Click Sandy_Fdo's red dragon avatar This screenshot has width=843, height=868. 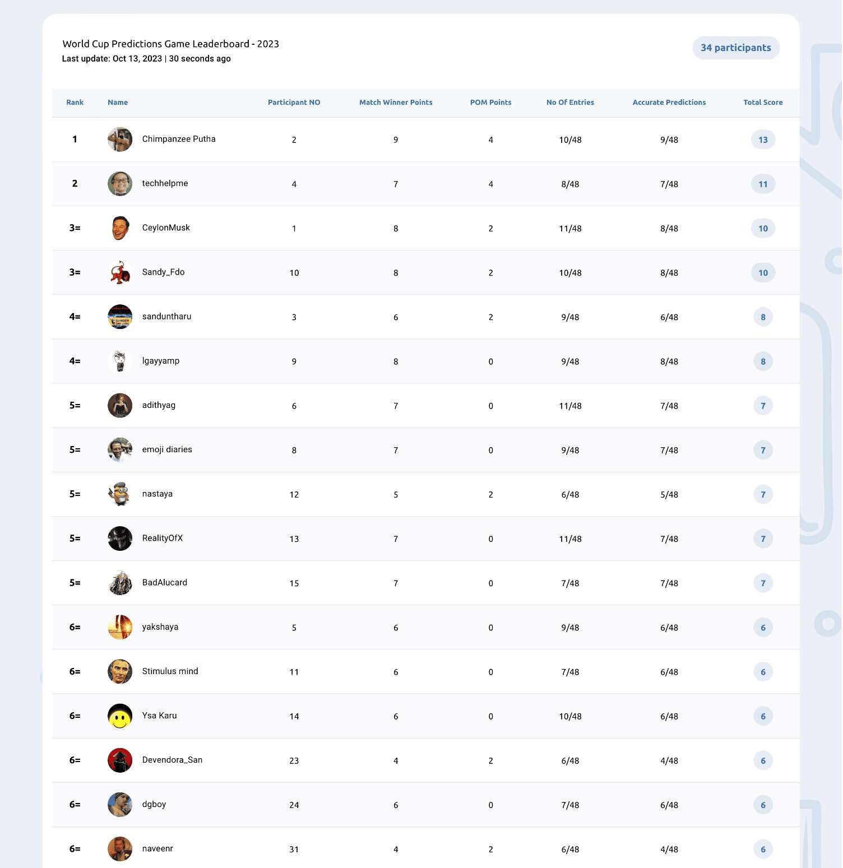click(120, 272)
